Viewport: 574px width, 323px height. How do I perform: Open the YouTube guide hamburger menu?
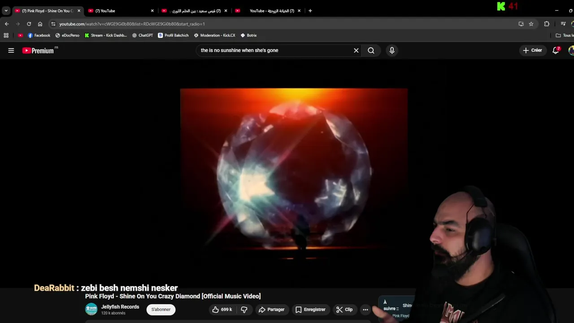tap(11, 51)
